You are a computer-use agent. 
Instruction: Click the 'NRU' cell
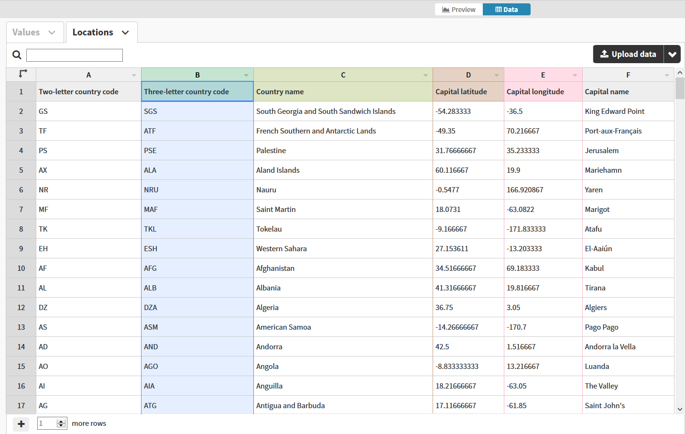coord(197,189)
